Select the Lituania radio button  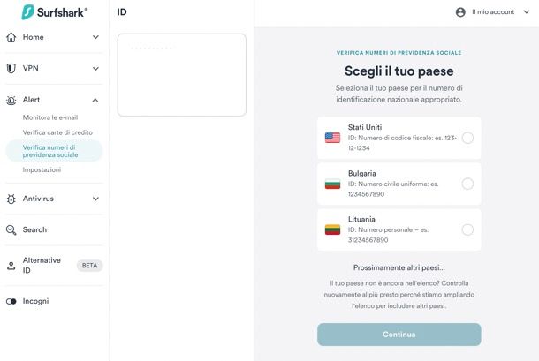point(467,229)
